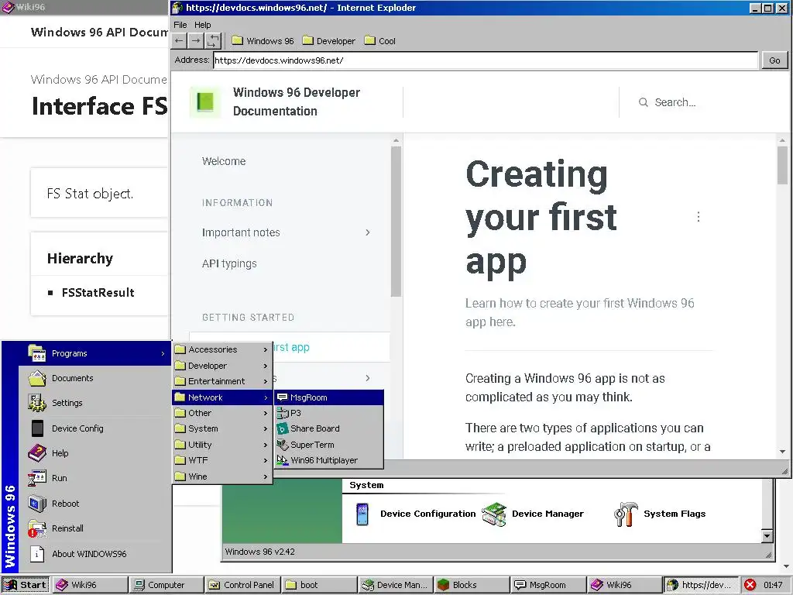793x595 pixels.
Task: Click the Go button
Action: (x=774, y=60)
